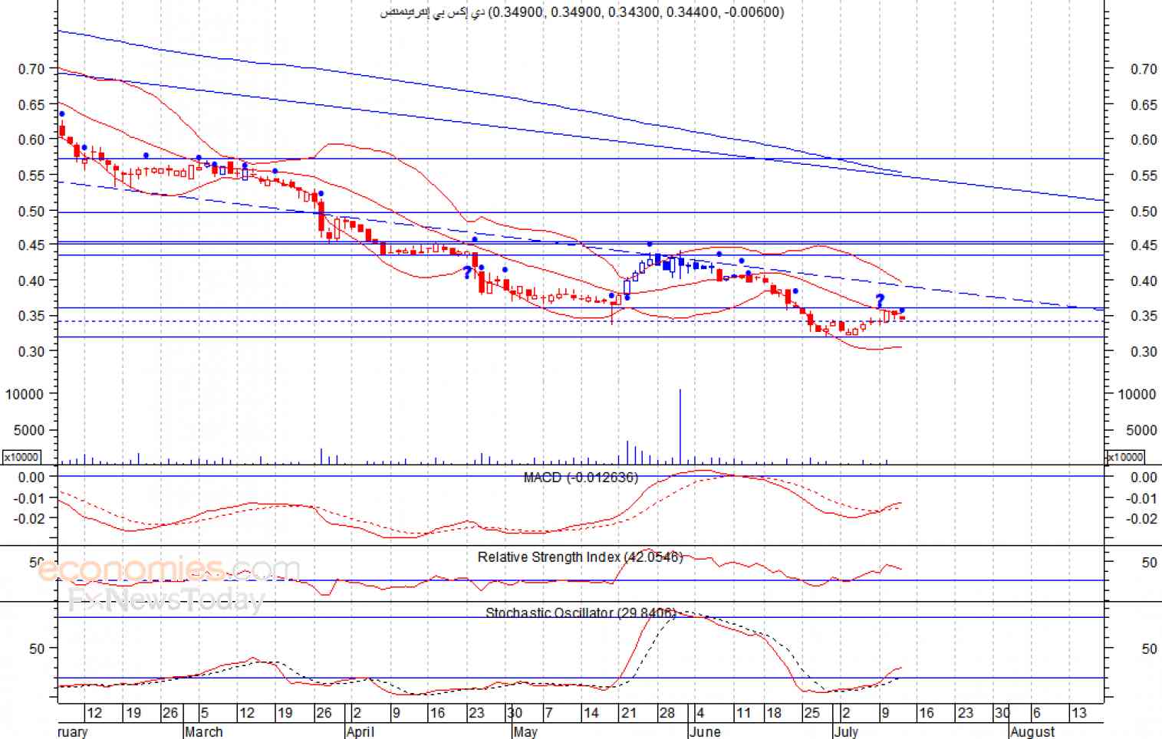
Task: Click the date label 28 in May
Action: coord(667,713)
